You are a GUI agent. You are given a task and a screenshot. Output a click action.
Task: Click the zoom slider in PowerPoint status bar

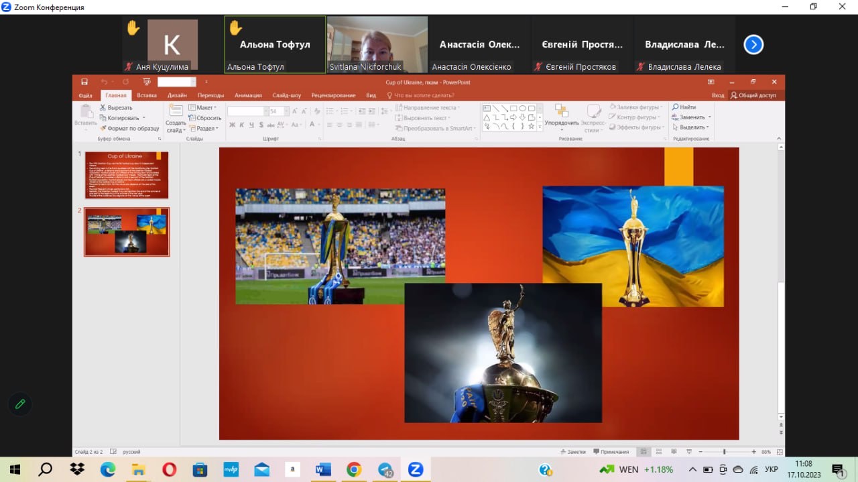click(x=724, y=452)
